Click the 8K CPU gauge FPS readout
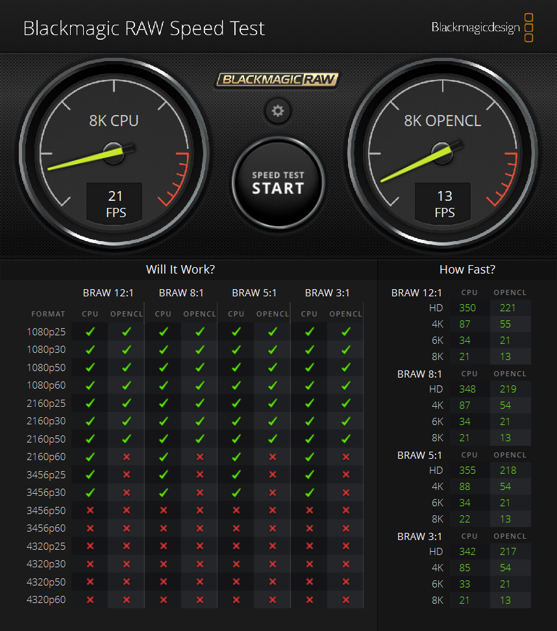Viewport: 557px width, 631px height. coord(116,203)
